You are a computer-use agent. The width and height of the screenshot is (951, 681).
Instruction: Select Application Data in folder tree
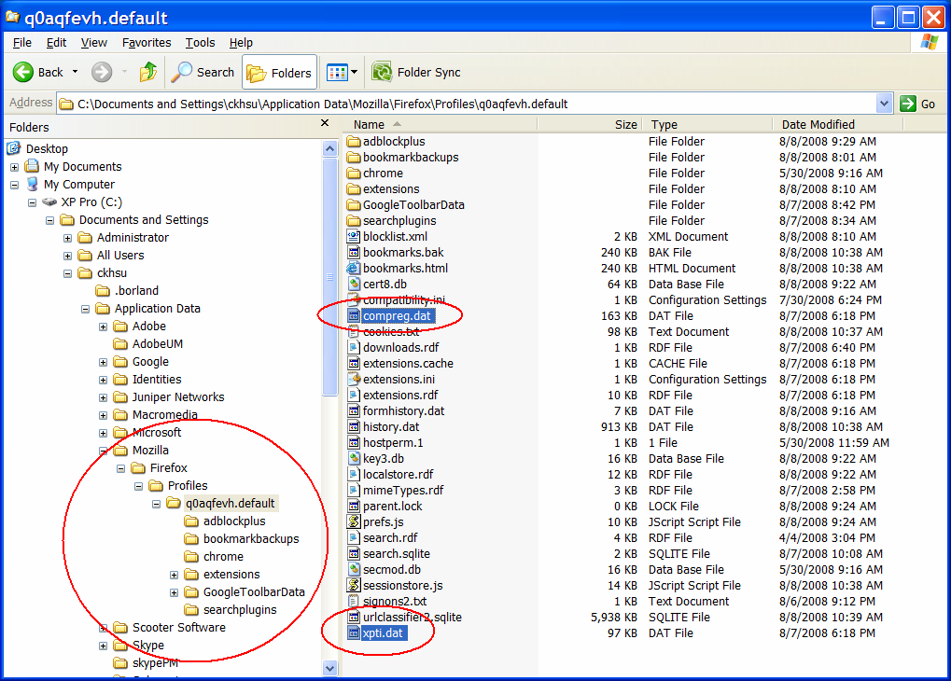point(158,309)
